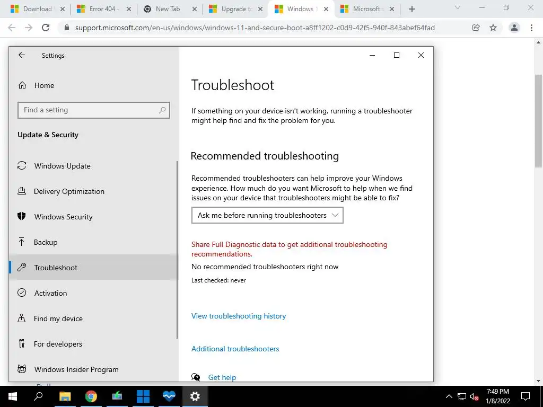This screenshot has height=407, width=543.
Task: Click Chrome forward navigation arrow
Action: (29, 28)
